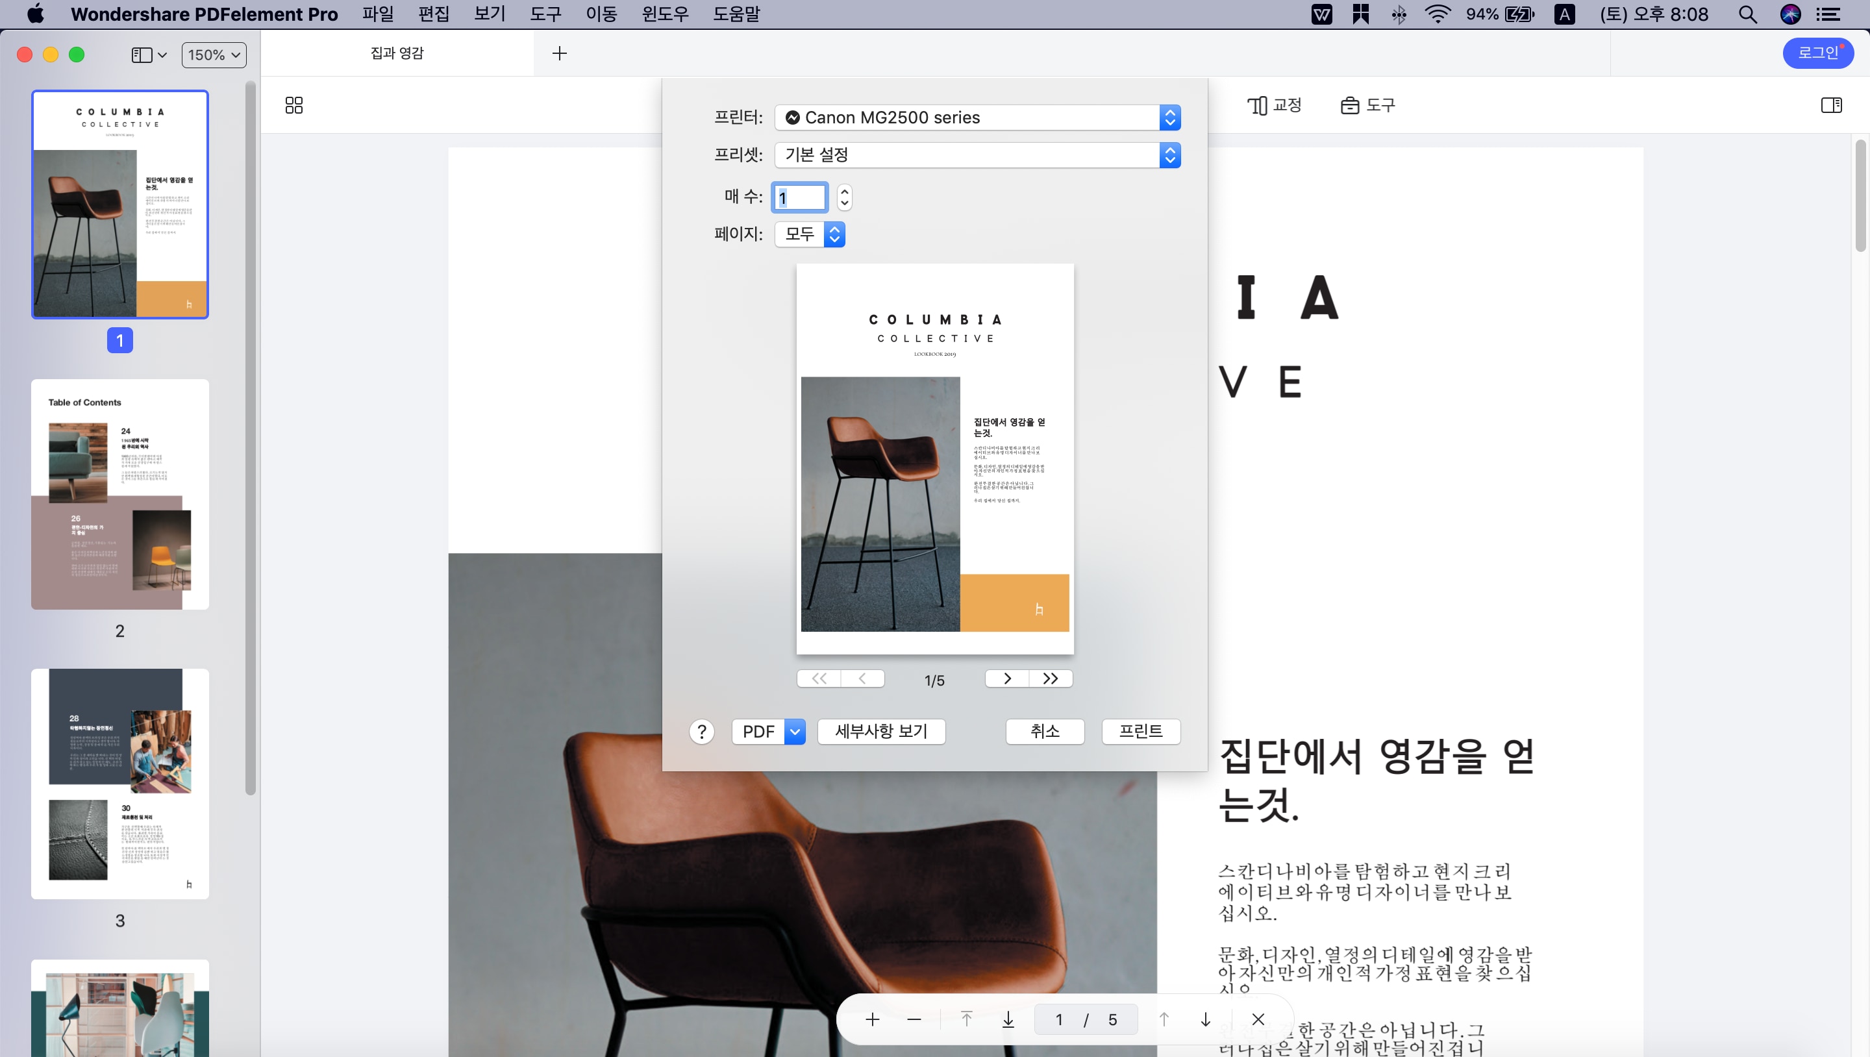Open the 파일 menu
This screenshot has height=1057, width=1870.
pyautogui.click(x=377, y=14)
